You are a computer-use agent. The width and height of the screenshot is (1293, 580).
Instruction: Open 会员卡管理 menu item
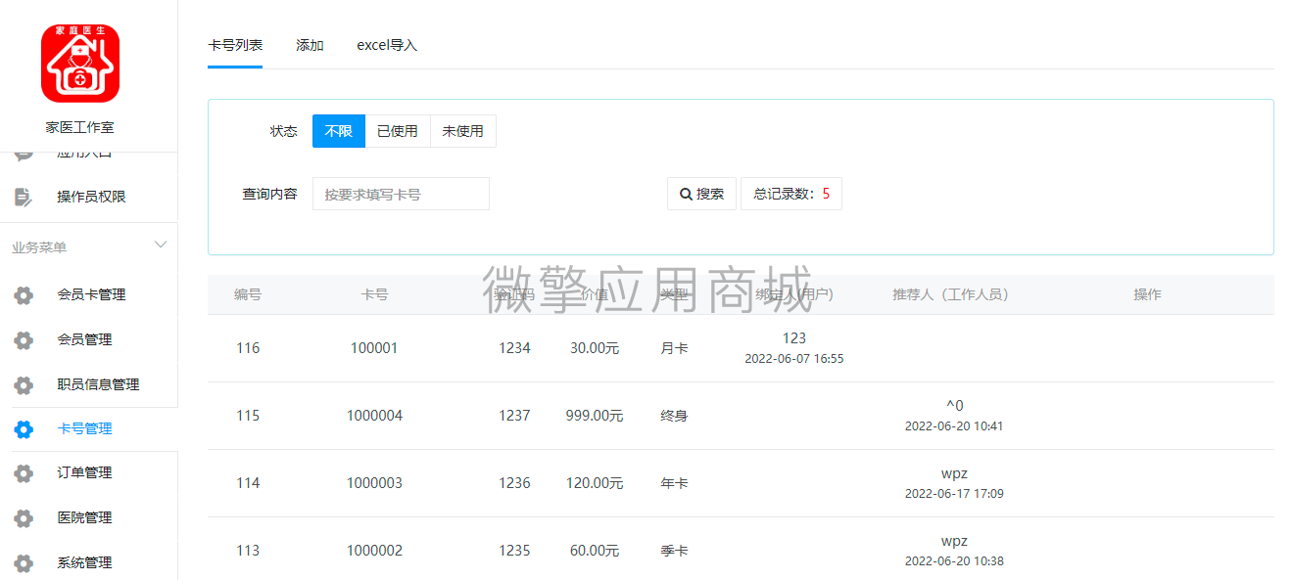tap(91, 294)
